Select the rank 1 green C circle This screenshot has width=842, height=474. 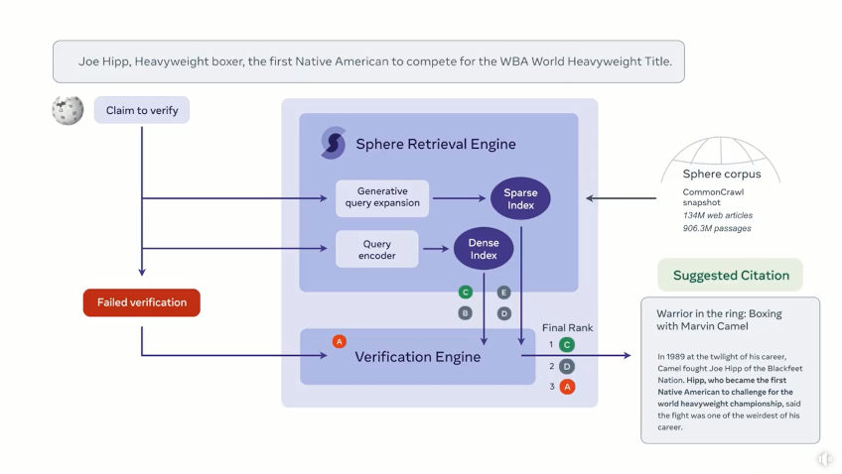(x=567, y=345)
